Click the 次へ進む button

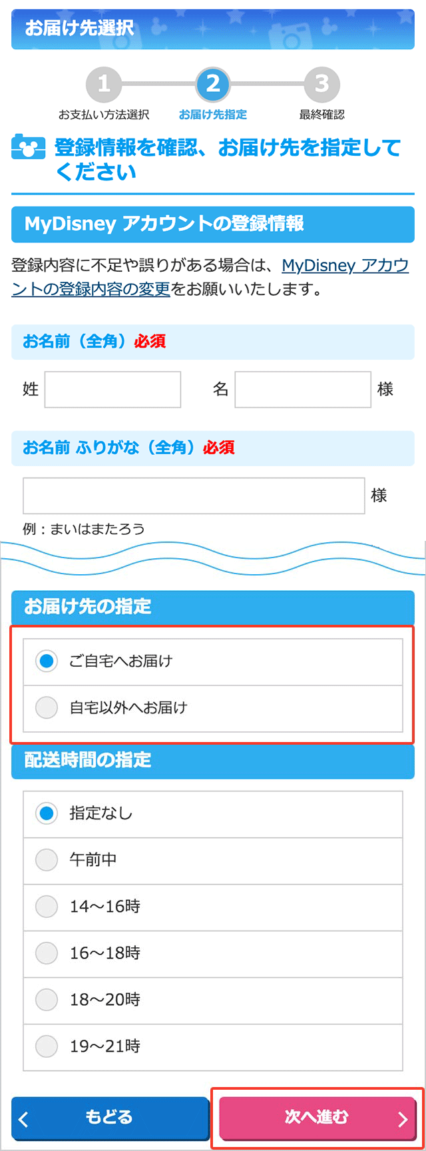[318, 1118]
